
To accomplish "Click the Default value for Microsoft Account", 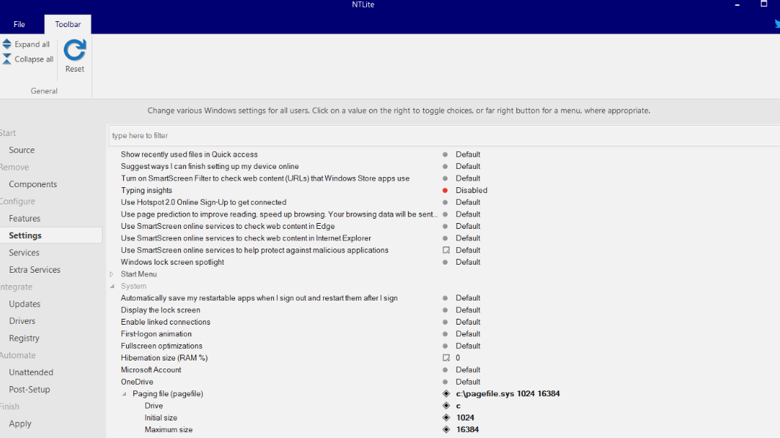I will click(x=468, y=370).
